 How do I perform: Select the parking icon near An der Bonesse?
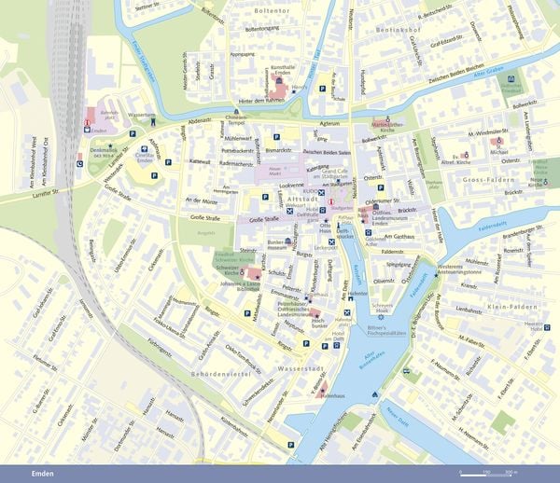(323, 89)
